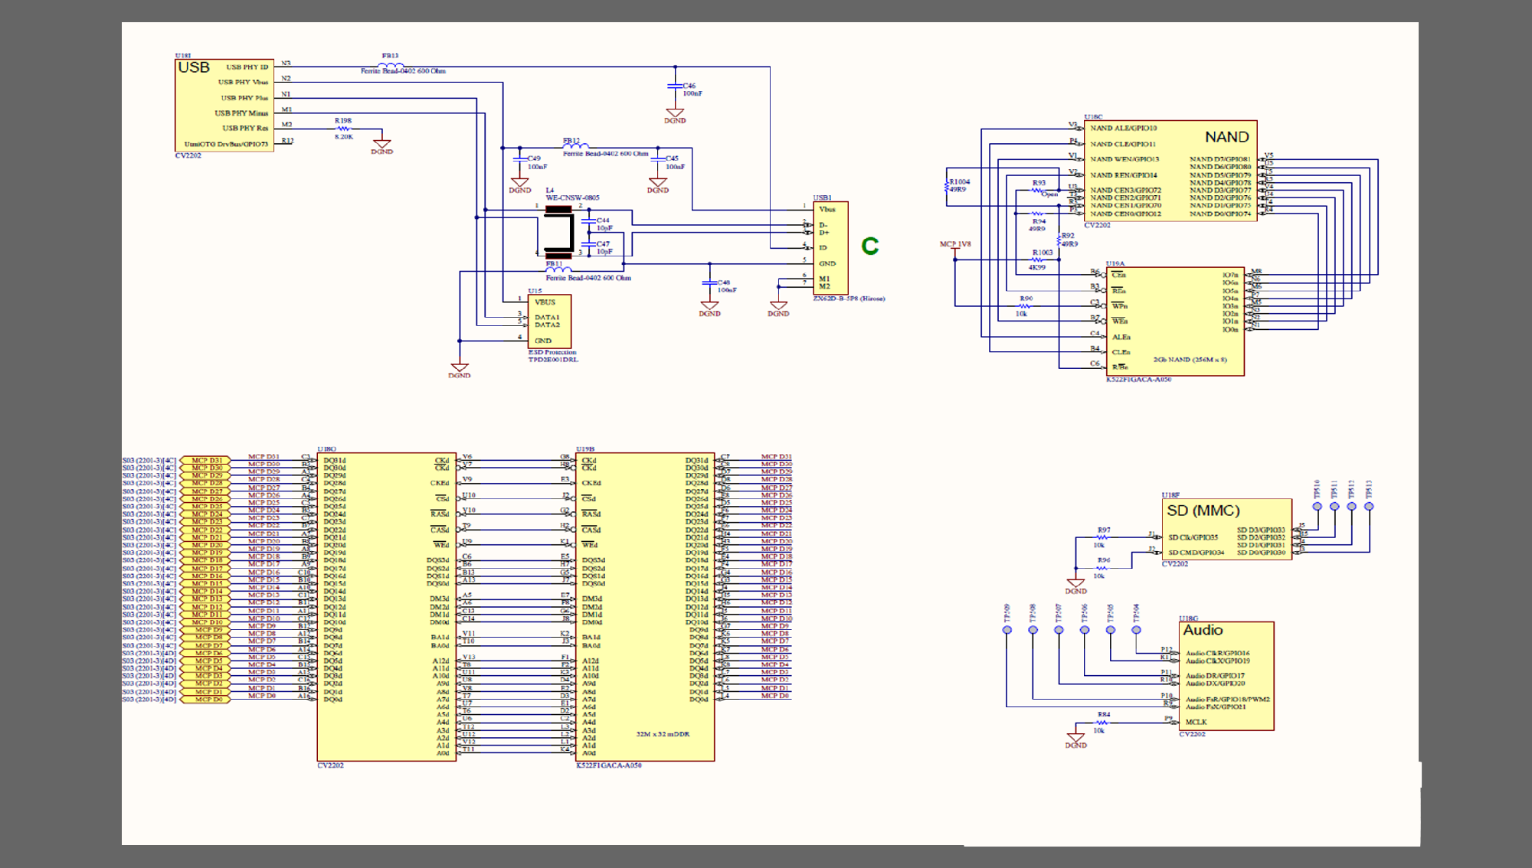Select the DGND ground symbol under R198
The width and height of the screenshot is (1532, 868).
[381, 146]
